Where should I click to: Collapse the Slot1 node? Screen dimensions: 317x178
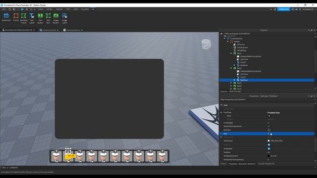coord(231,53)
